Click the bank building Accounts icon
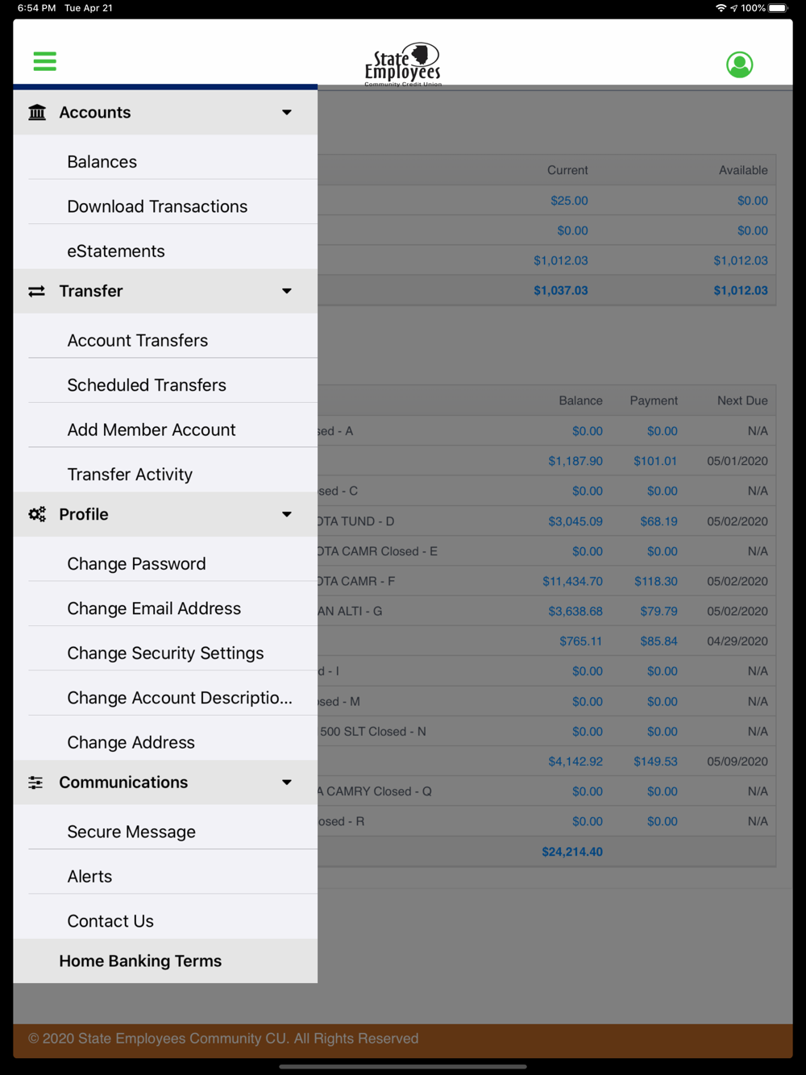Viewport: 806px width, 1075px height. pos(37,112)
